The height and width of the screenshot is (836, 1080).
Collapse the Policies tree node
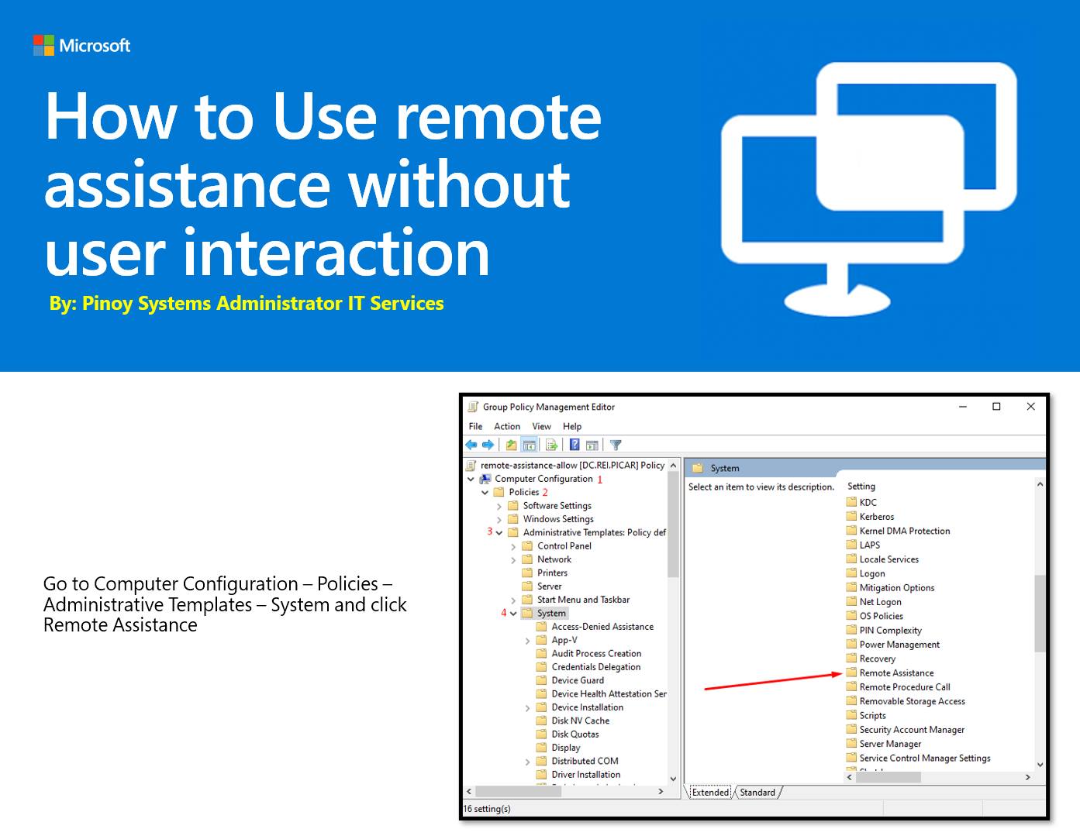point(485,493)
